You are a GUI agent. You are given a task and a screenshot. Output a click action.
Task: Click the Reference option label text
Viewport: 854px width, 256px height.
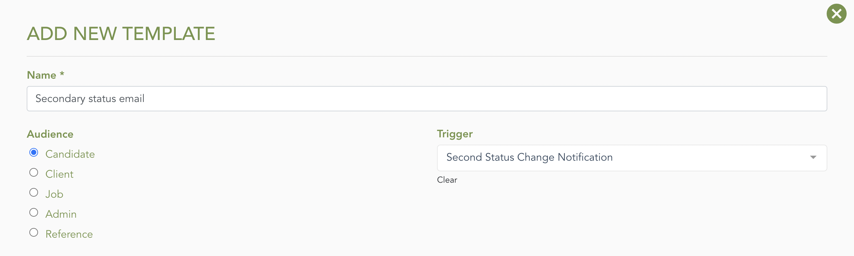tap(69, 234)
